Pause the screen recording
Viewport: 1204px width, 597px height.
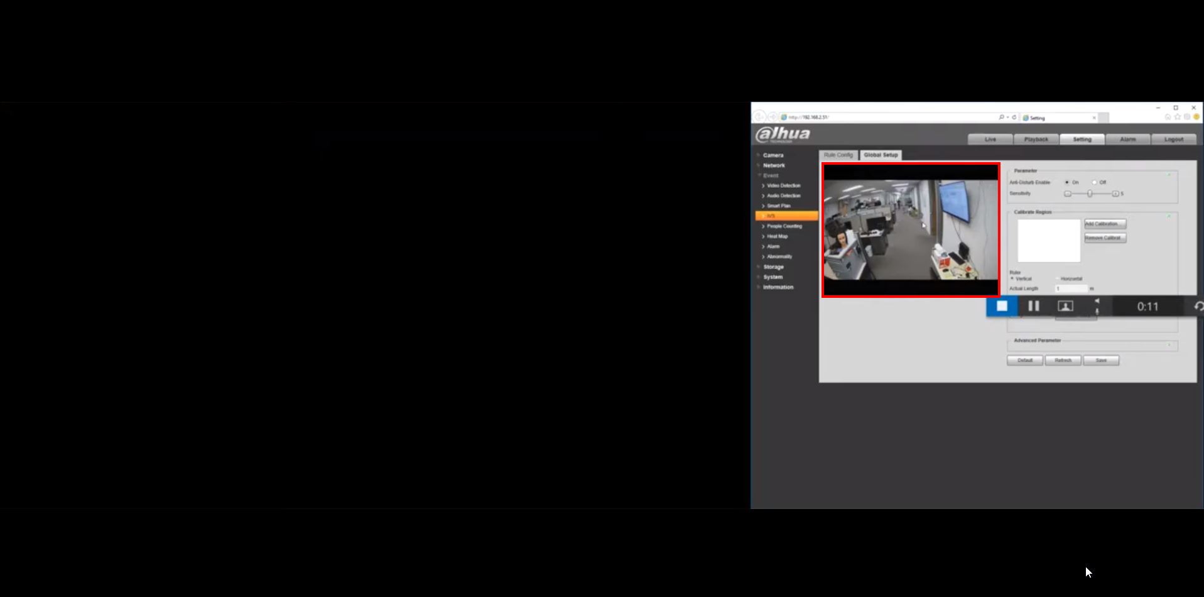tap(1033, 306)
